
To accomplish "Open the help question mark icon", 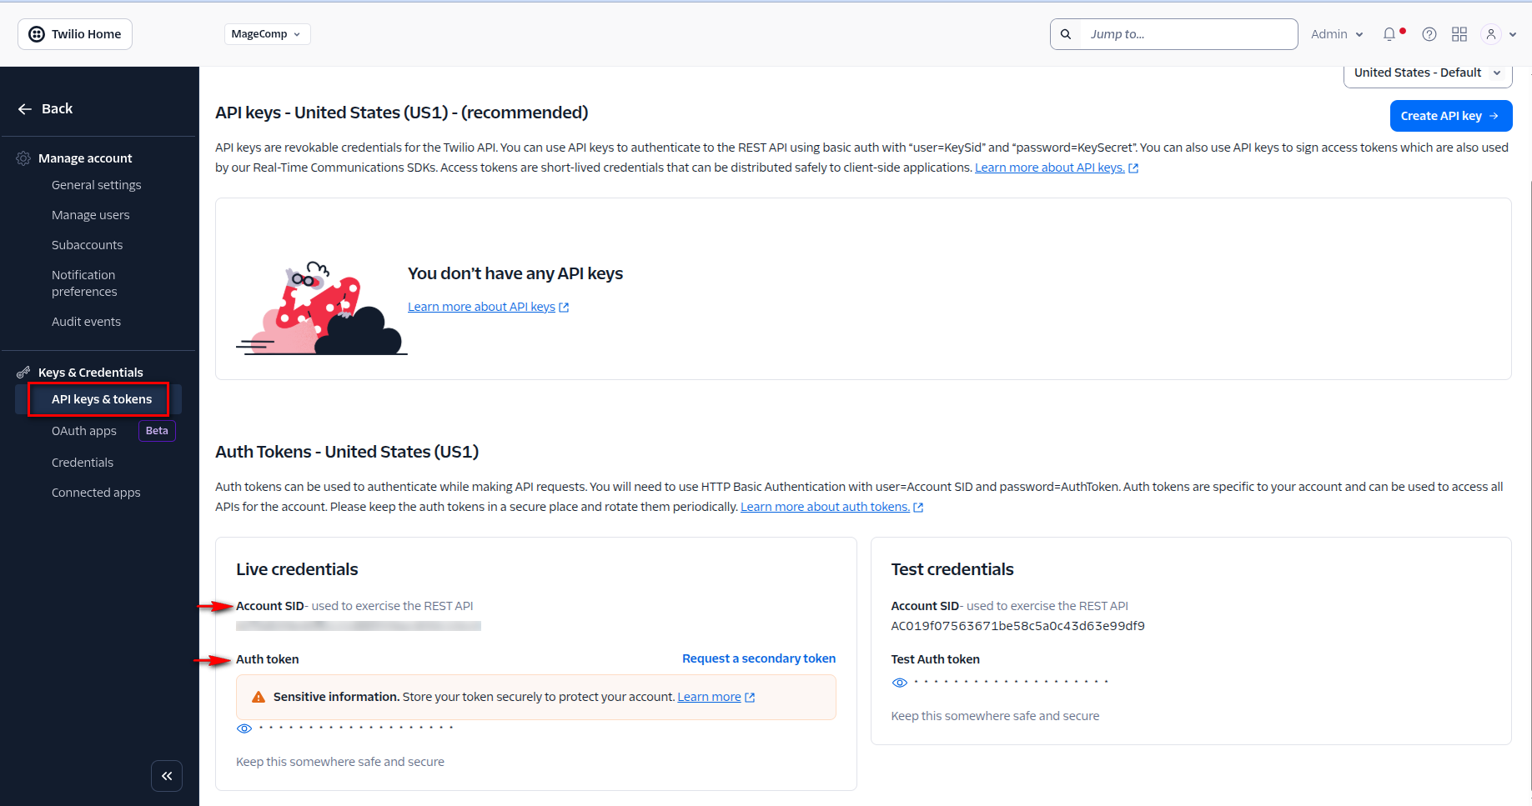I will pos(1429,34).
